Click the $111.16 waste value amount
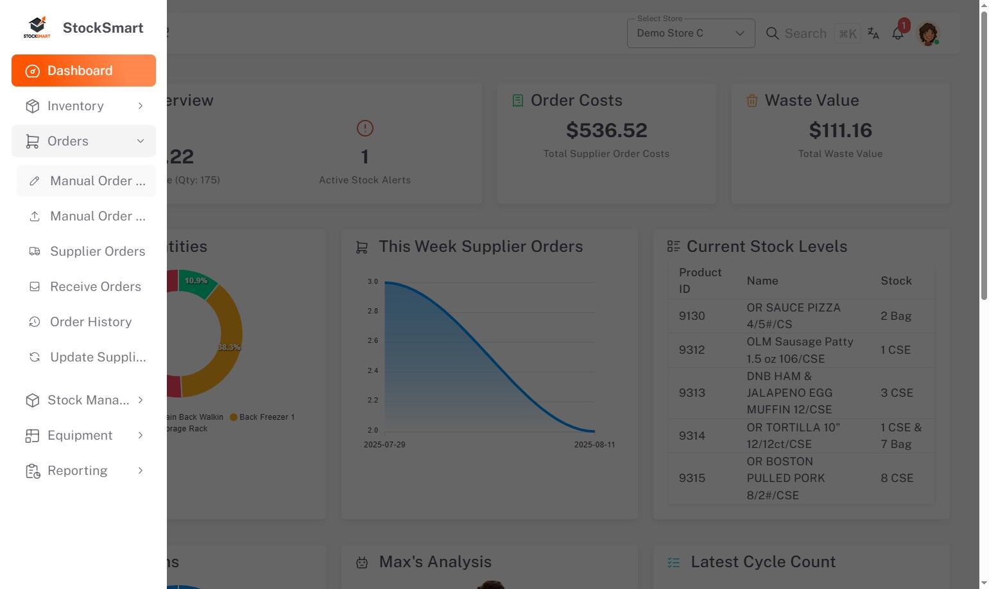This screenshot has width=989, height=589. [841, 130]
